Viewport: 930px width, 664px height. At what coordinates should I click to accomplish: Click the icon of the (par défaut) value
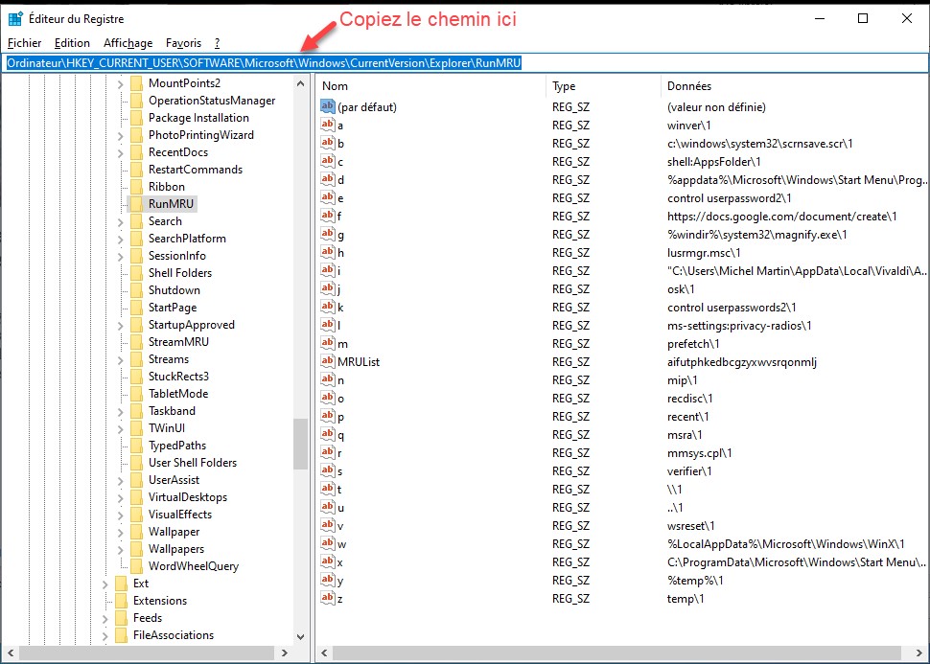point(327,107)
